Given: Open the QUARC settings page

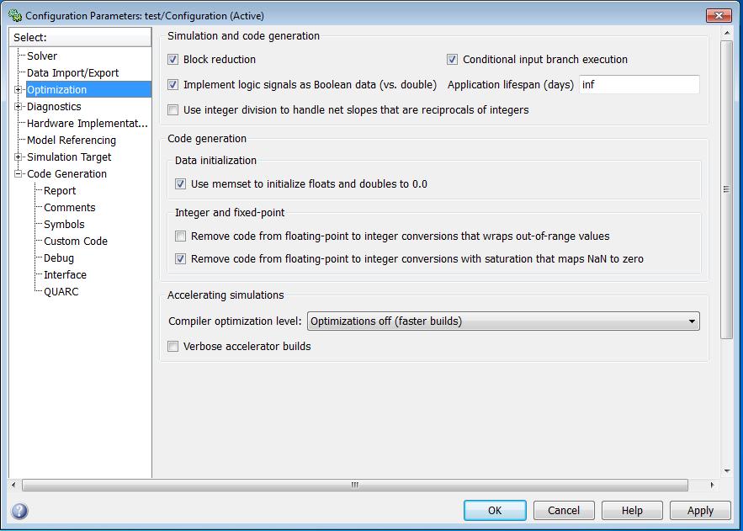Looking at the screenshot, I should (61, 291).
